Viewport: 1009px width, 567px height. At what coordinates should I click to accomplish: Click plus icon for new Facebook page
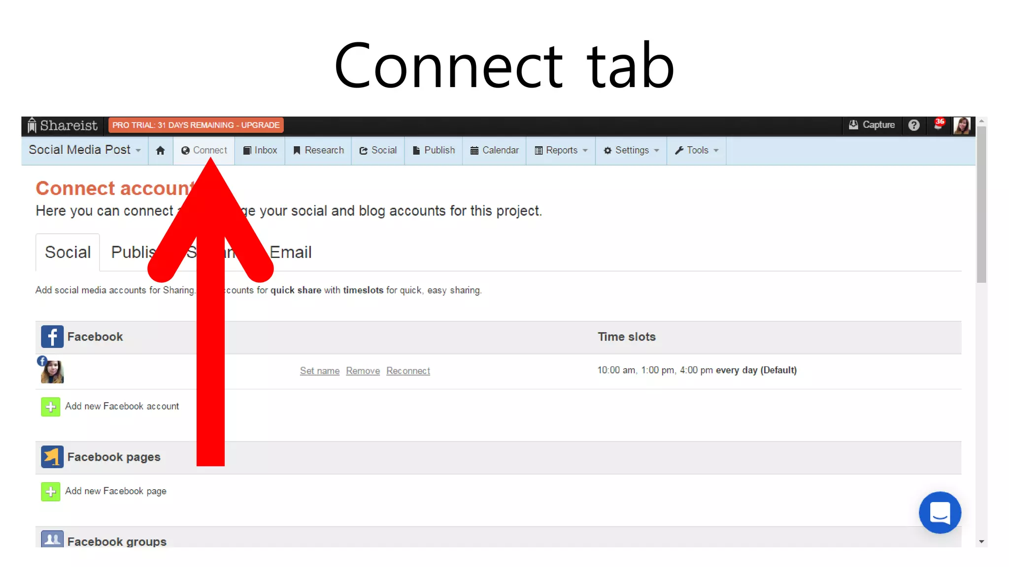point(51,492)
